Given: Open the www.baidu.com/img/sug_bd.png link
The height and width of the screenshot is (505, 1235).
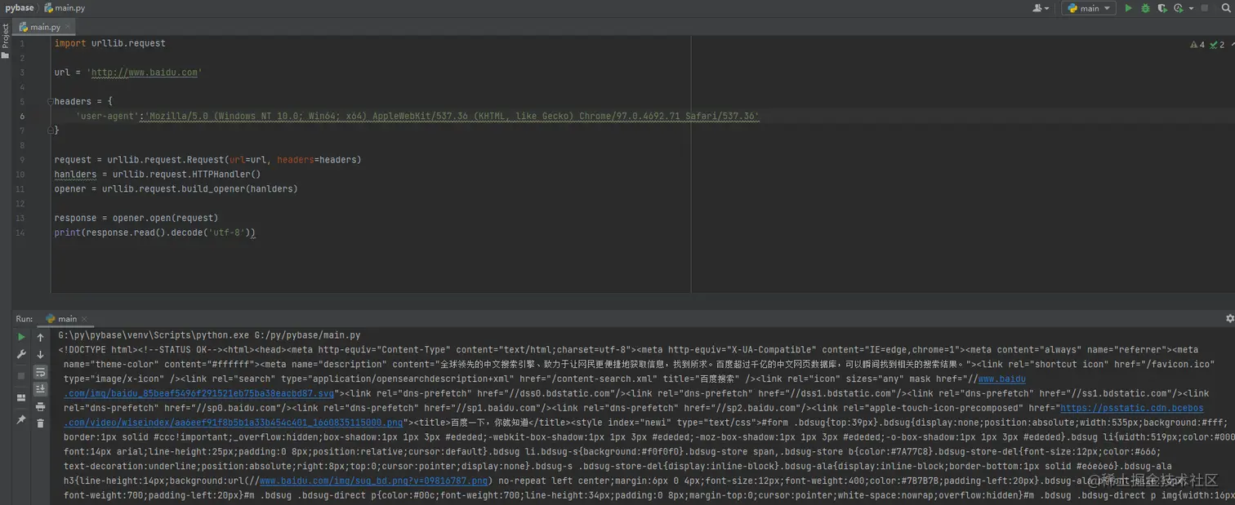Looking at the screenshot, I should click(x=374, y=481).
